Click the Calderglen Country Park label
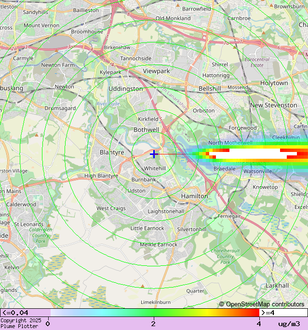 click(x=40, y=235)
